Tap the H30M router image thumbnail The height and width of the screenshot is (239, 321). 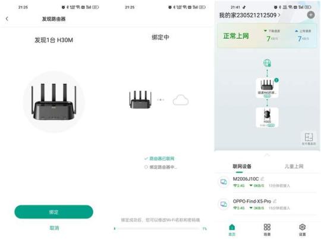pos(53,101)
